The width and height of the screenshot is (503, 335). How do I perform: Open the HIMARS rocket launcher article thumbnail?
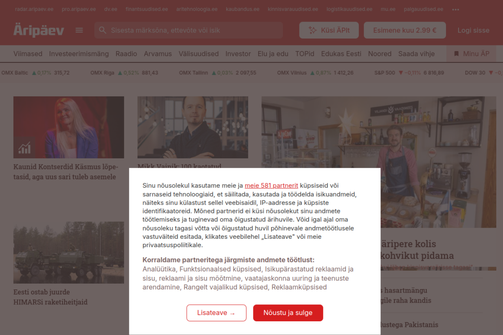pos(69,253)
